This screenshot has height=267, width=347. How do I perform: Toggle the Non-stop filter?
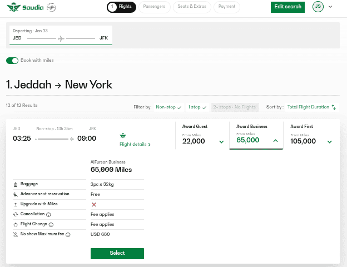(x=168, y=107)
